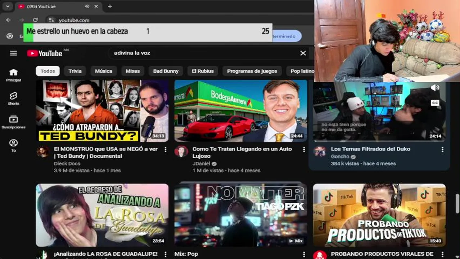The width and height of the screenshot is (460, 259).
Task: Open options menu for Mix: Pop
Action: click(304, 254)
